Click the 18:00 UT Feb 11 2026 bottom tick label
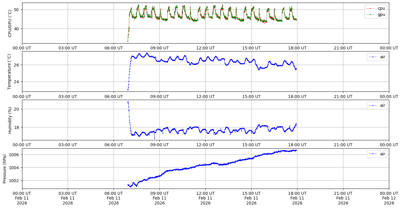Image resolution: width=401 pixels, height=208 pixels. (297, 198)
